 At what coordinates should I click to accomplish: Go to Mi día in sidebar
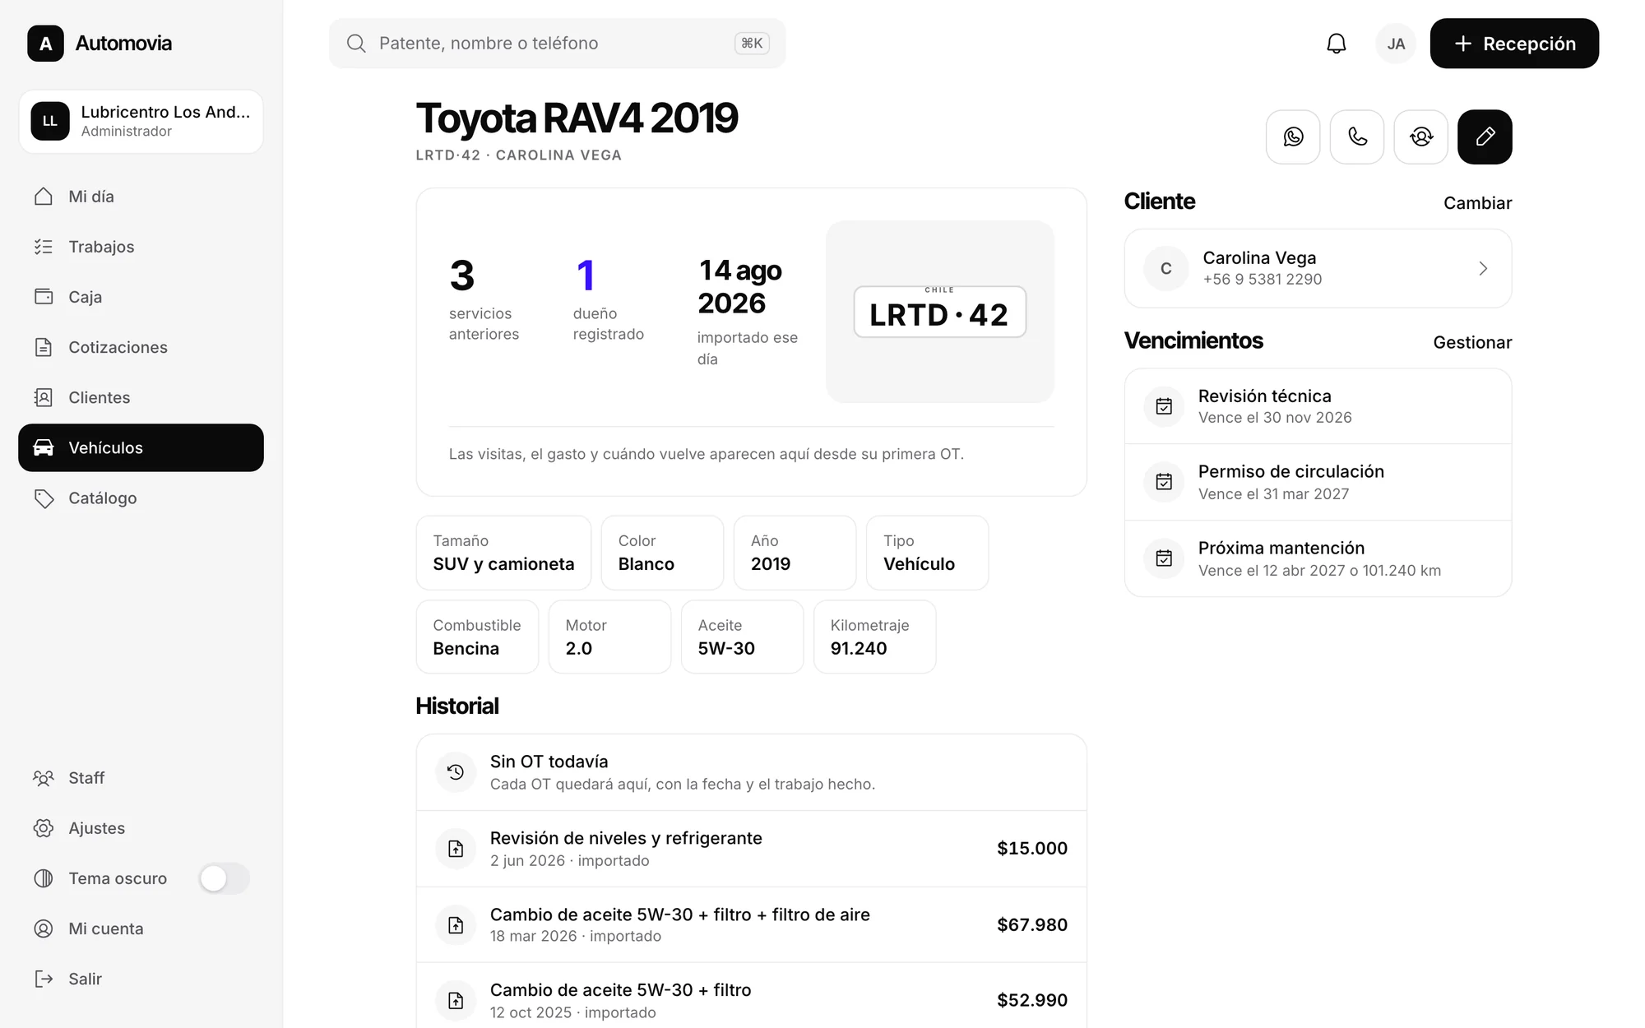pyautogui.click(x=141, y=197)
